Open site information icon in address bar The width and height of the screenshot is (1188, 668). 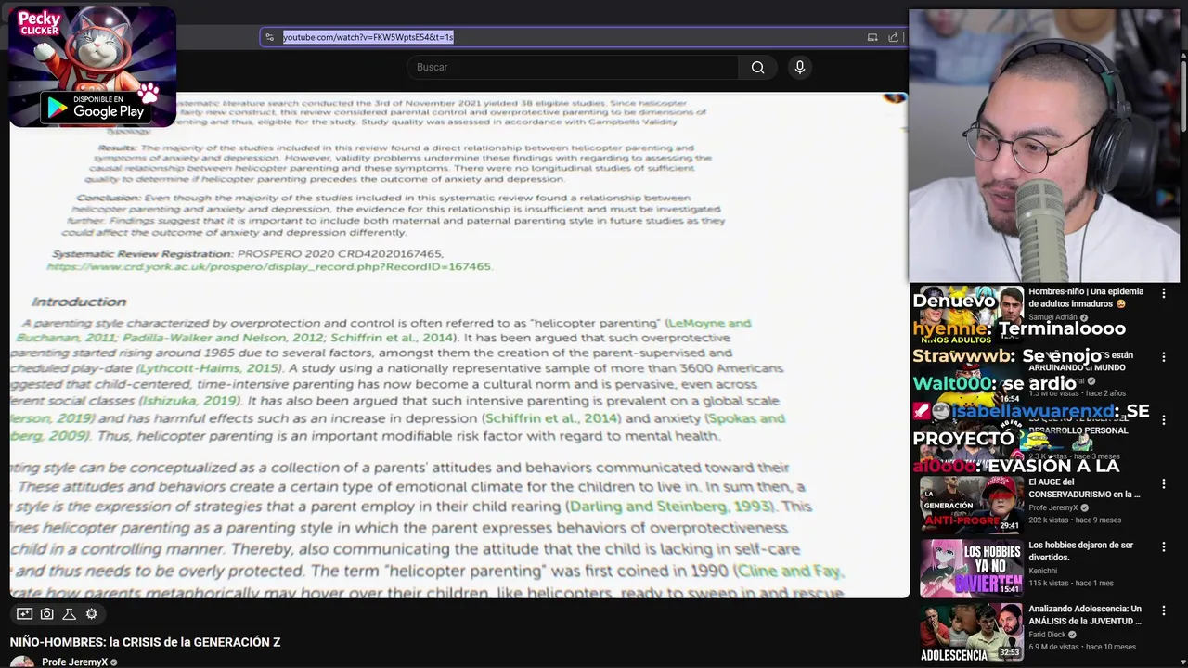tap(269, 37)
